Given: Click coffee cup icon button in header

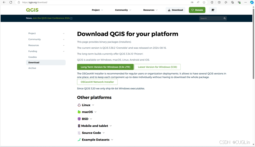Looking at the screenshot, I should pyautogui.click(x=213, y=10).
